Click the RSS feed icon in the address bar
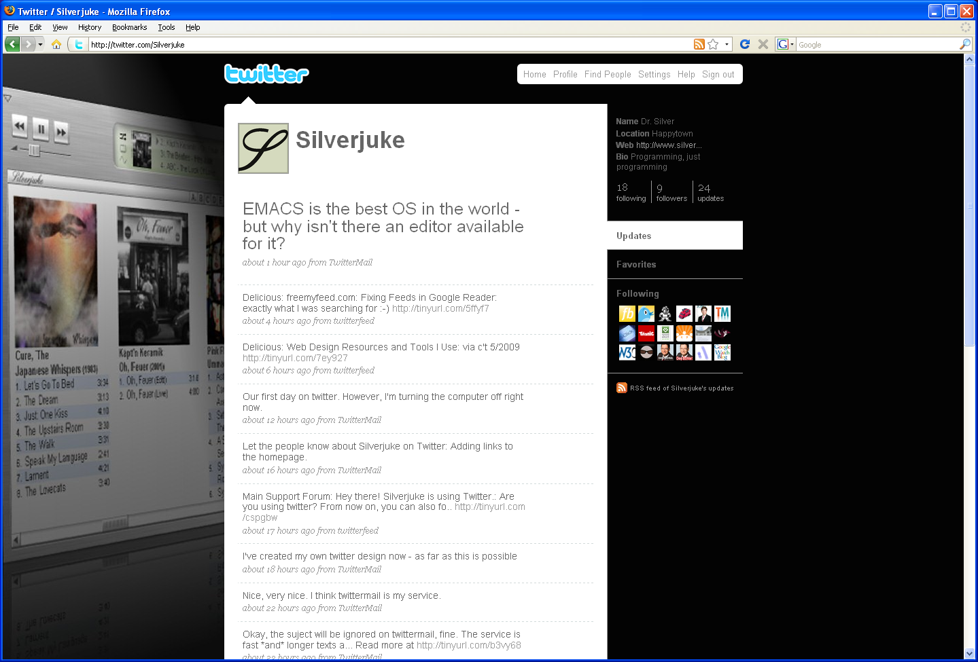This screenshot has width=978, height=662. tap(699, 44)
